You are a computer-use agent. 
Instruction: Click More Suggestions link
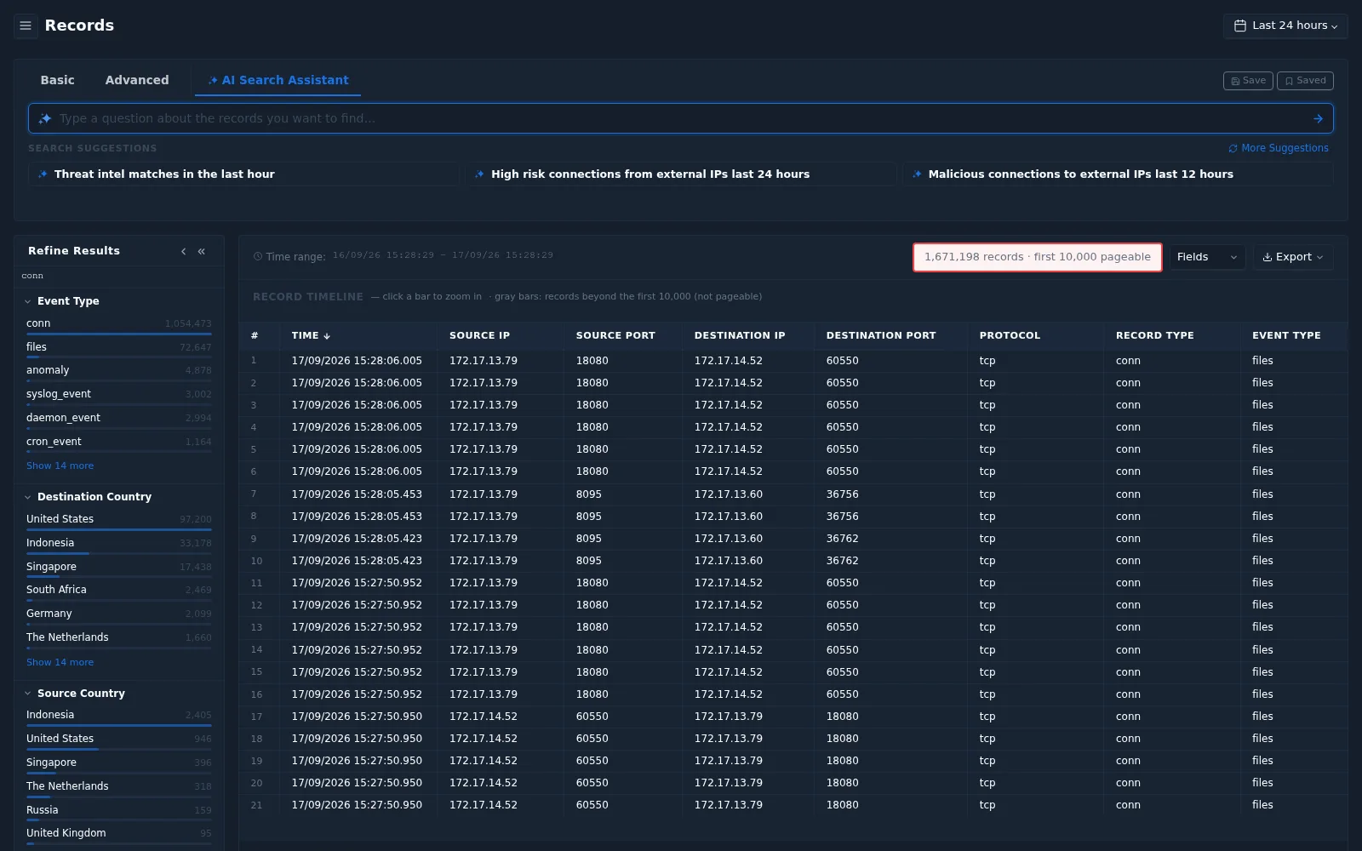[1278, 148]
